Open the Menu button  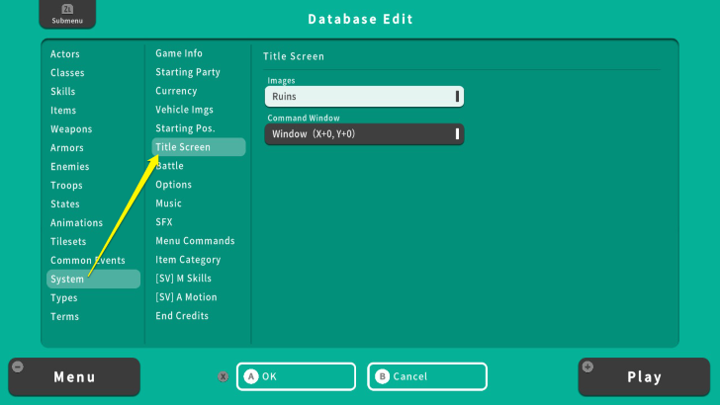pos(74,377)
